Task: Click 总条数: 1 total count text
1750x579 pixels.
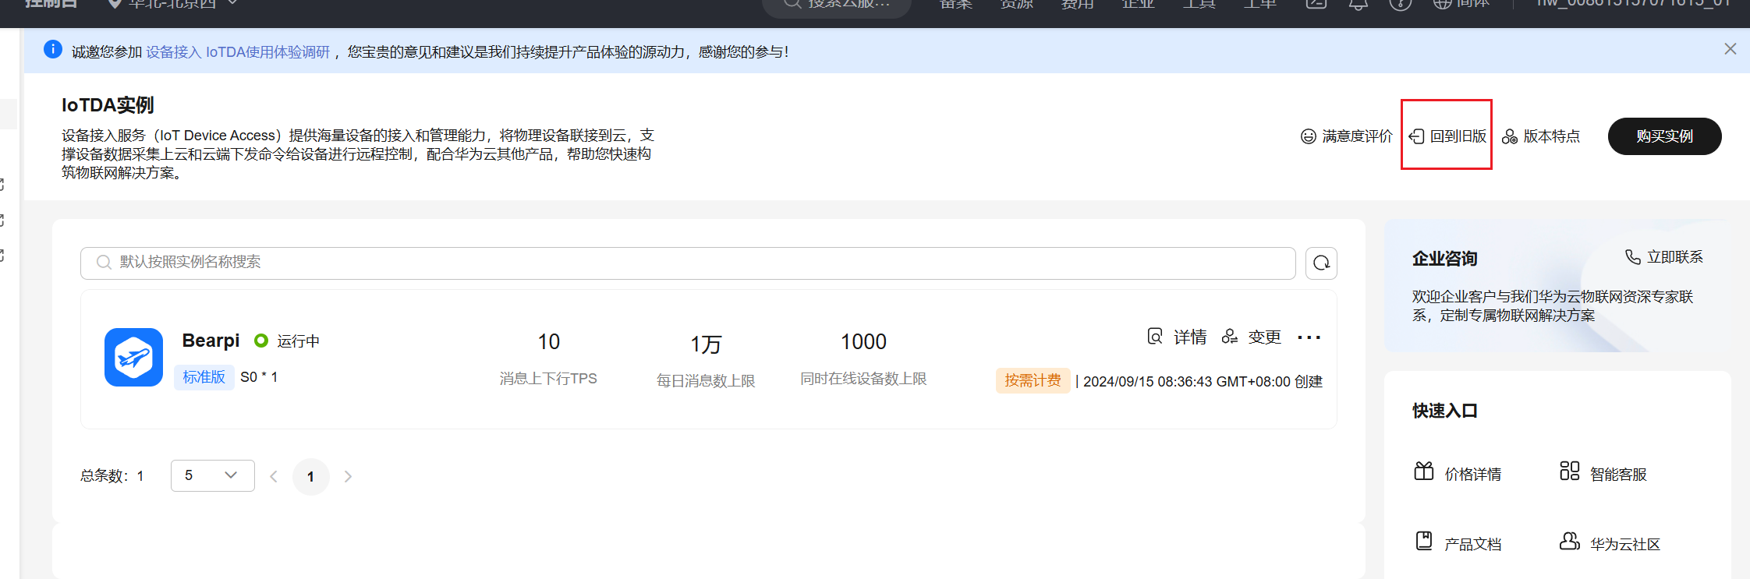Action: pos(112,476)
